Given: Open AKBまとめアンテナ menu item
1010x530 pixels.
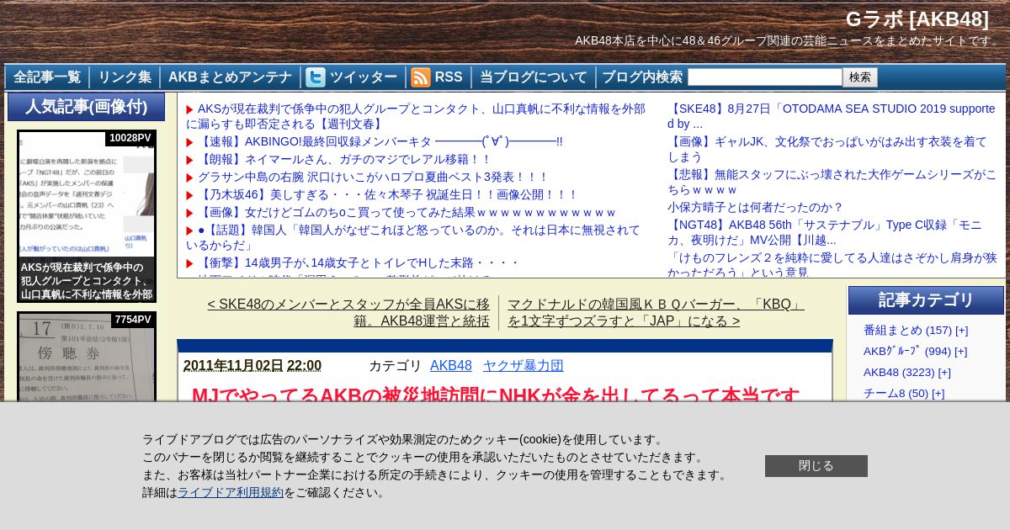Looking at the screenshot, I should tap(230, 77).
